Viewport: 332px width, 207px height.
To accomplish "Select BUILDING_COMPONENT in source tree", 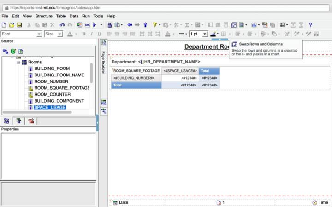I will 59,101.
